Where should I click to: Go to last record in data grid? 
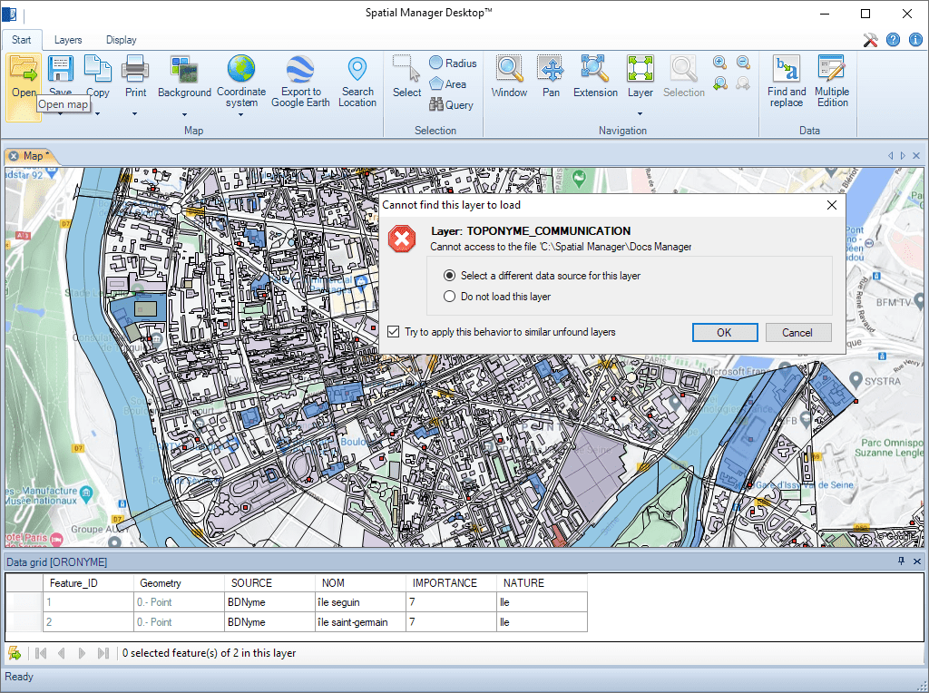(103, 653)
